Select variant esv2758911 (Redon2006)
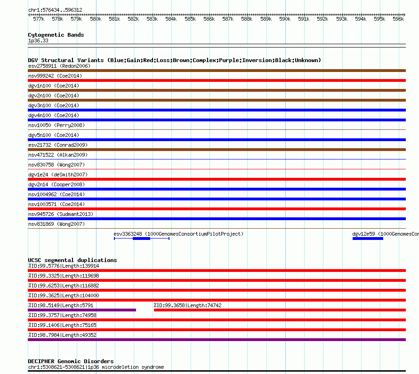 point(59,66)
